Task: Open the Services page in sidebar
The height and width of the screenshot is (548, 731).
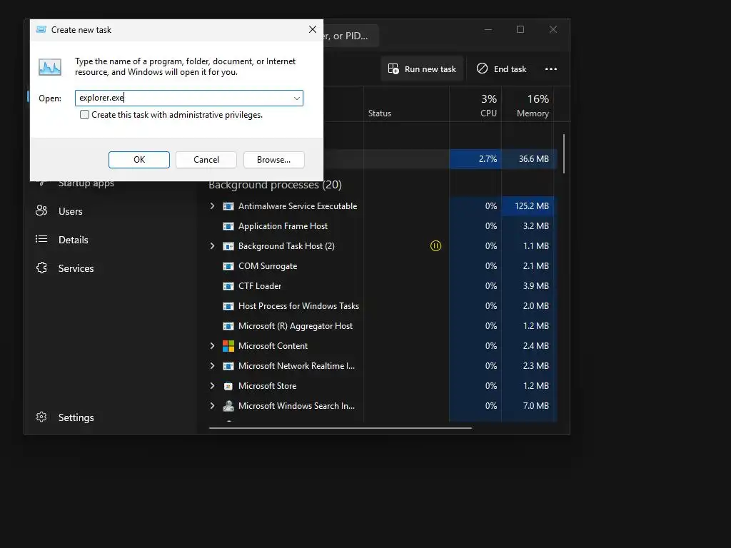Action: (x=76, y=268)
